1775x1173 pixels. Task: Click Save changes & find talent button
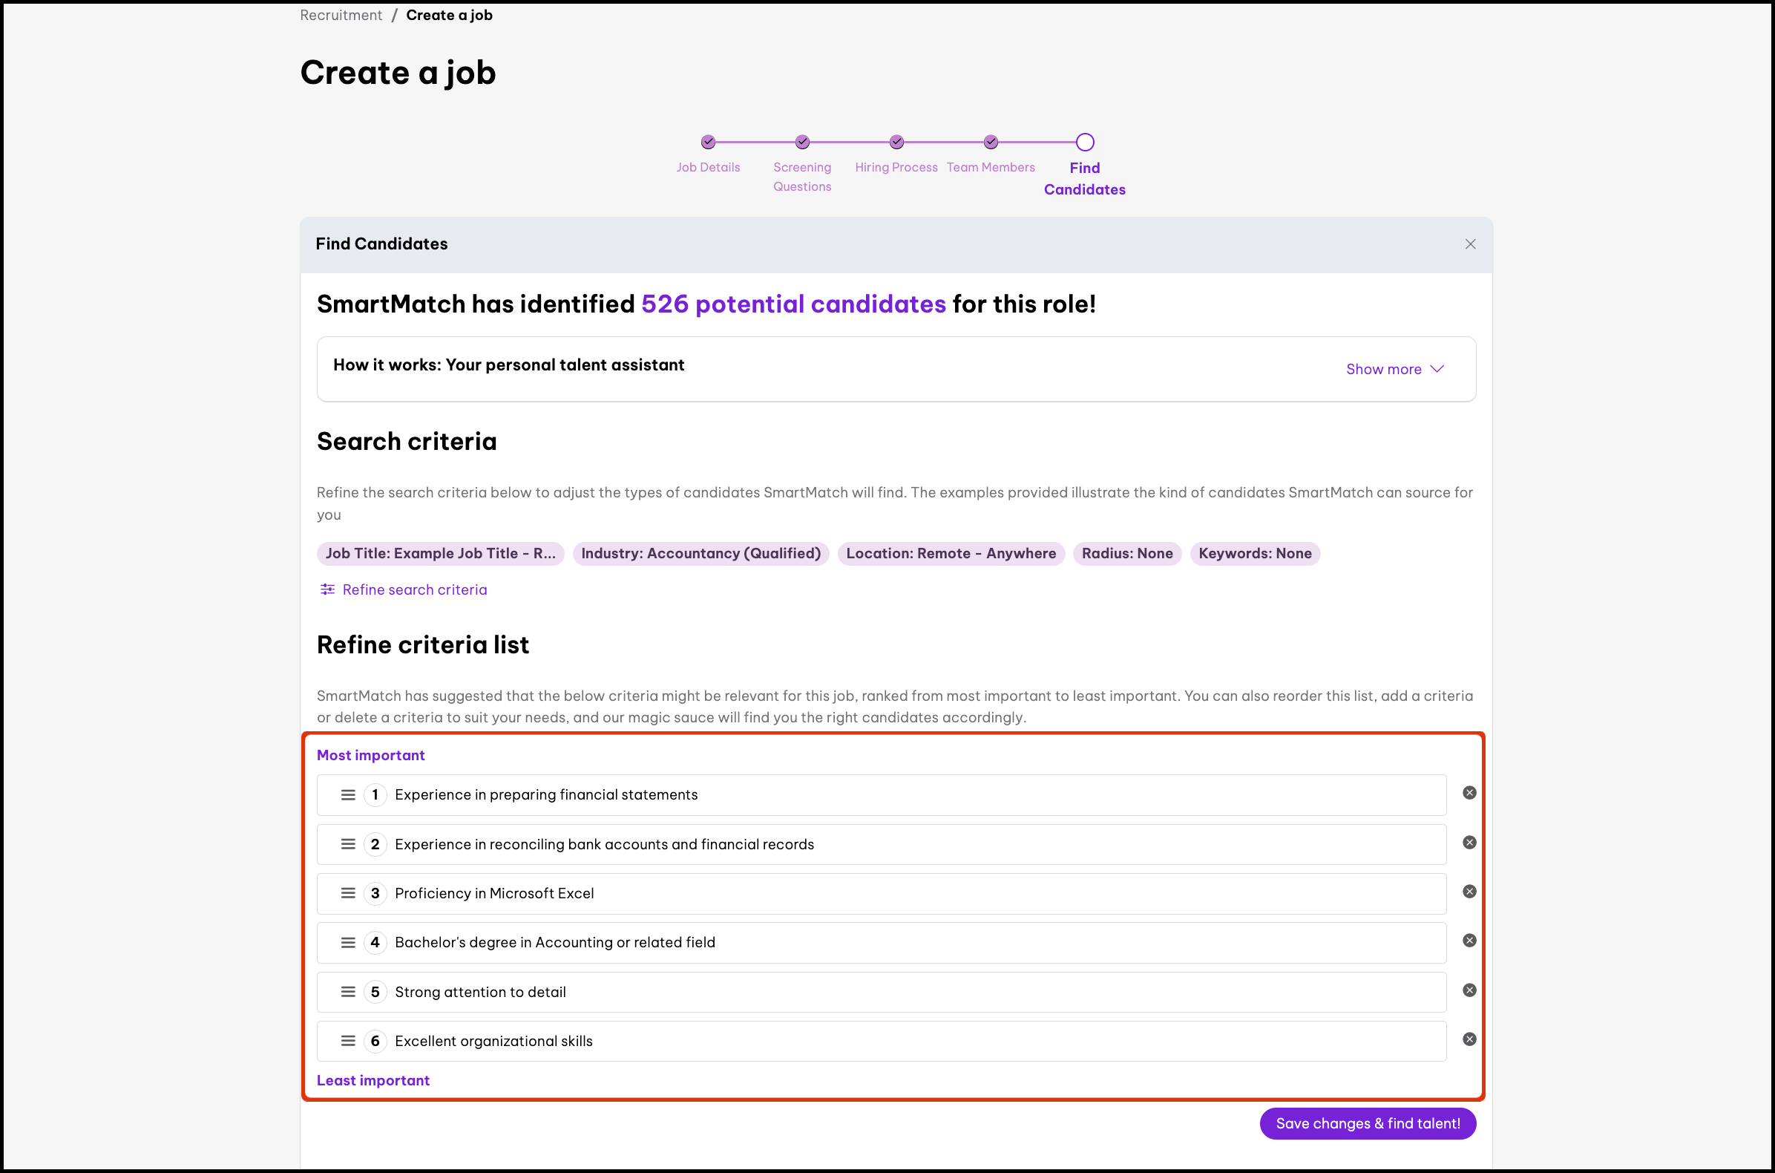click(x=1367, y=1123)
